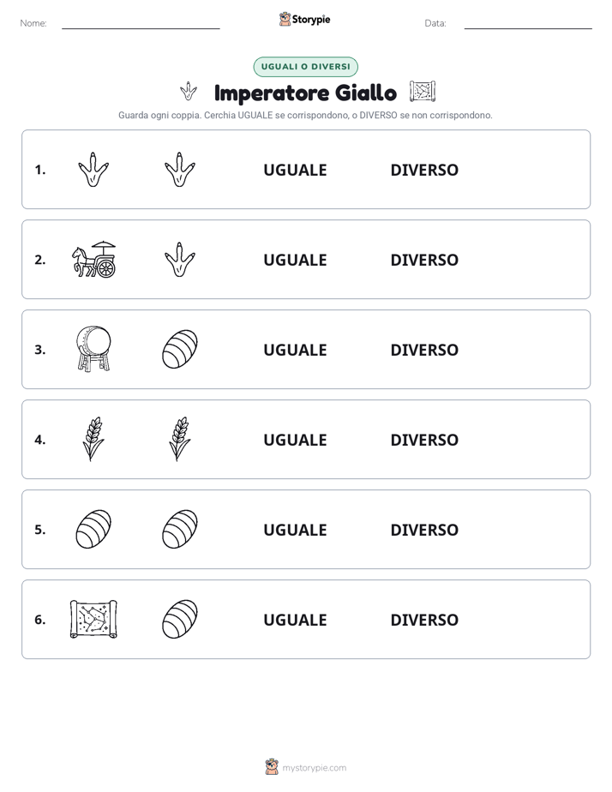Click the right footprint icon in row 1
The height and width of the screenshot is (792, 612).
[180, 169]
